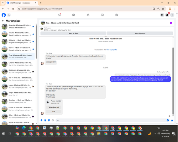Open the notifications bell icon
Viewport: 178px width, 142px height.
point(167,15)
